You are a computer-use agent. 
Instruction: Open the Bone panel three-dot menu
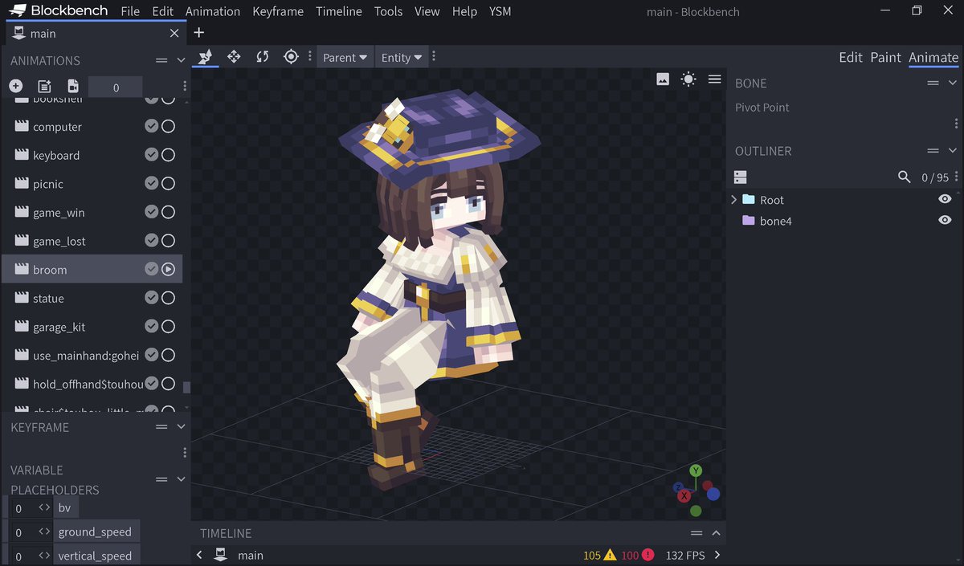956,124
